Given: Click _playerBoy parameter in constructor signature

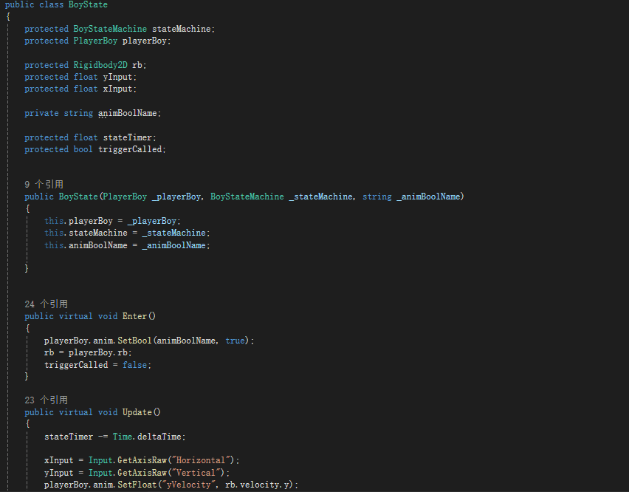Looking at the screenshot, I should pos(176,197).
